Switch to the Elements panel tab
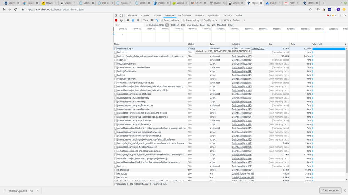 point(132,16)
